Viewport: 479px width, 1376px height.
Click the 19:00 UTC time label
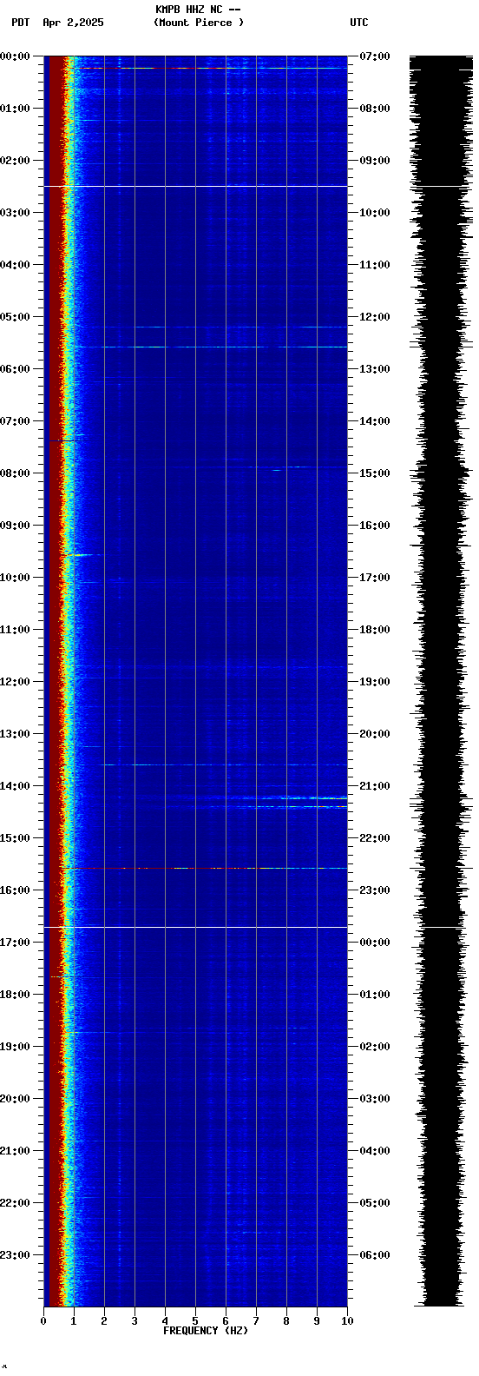[x=375, y=682]
